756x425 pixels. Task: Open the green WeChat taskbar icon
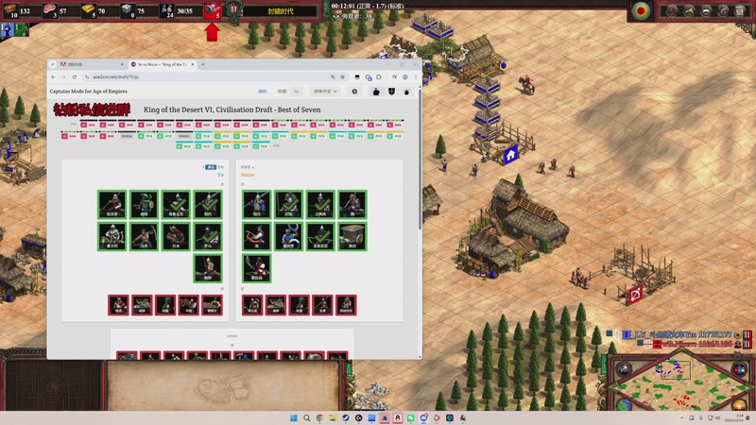click(410, 417)
